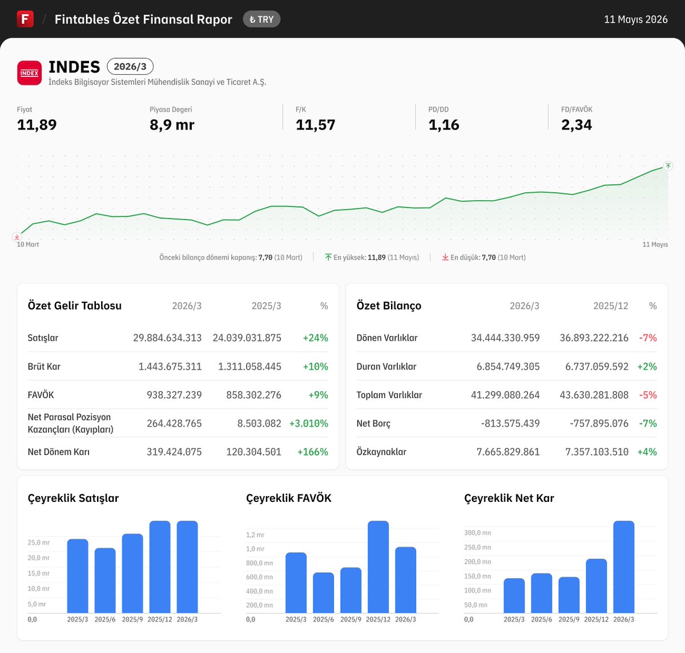Viewport: 685px width, 653px height.
Task: Click the PD/DD value 1,16
Action: (x=444, y=125)
